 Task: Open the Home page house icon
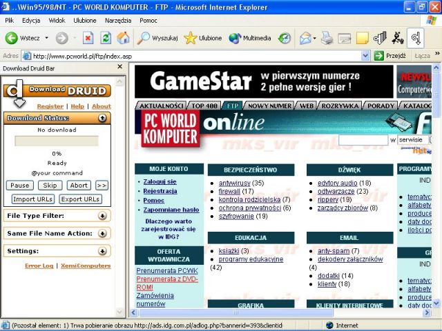pos(123,38)
